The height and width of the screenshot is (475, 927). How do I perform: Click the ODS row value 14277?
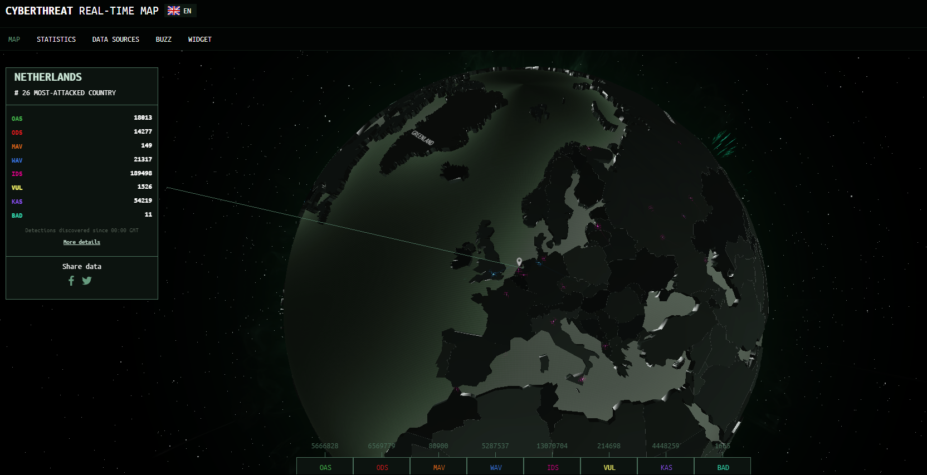[x=143, y=132]
